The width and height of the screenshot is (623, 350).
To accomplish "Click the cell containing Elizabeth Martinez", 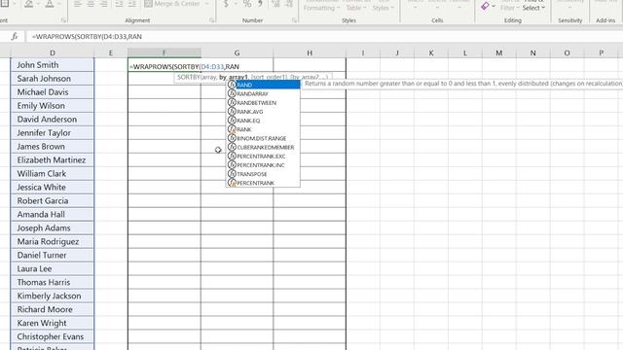I will (52, 159).
